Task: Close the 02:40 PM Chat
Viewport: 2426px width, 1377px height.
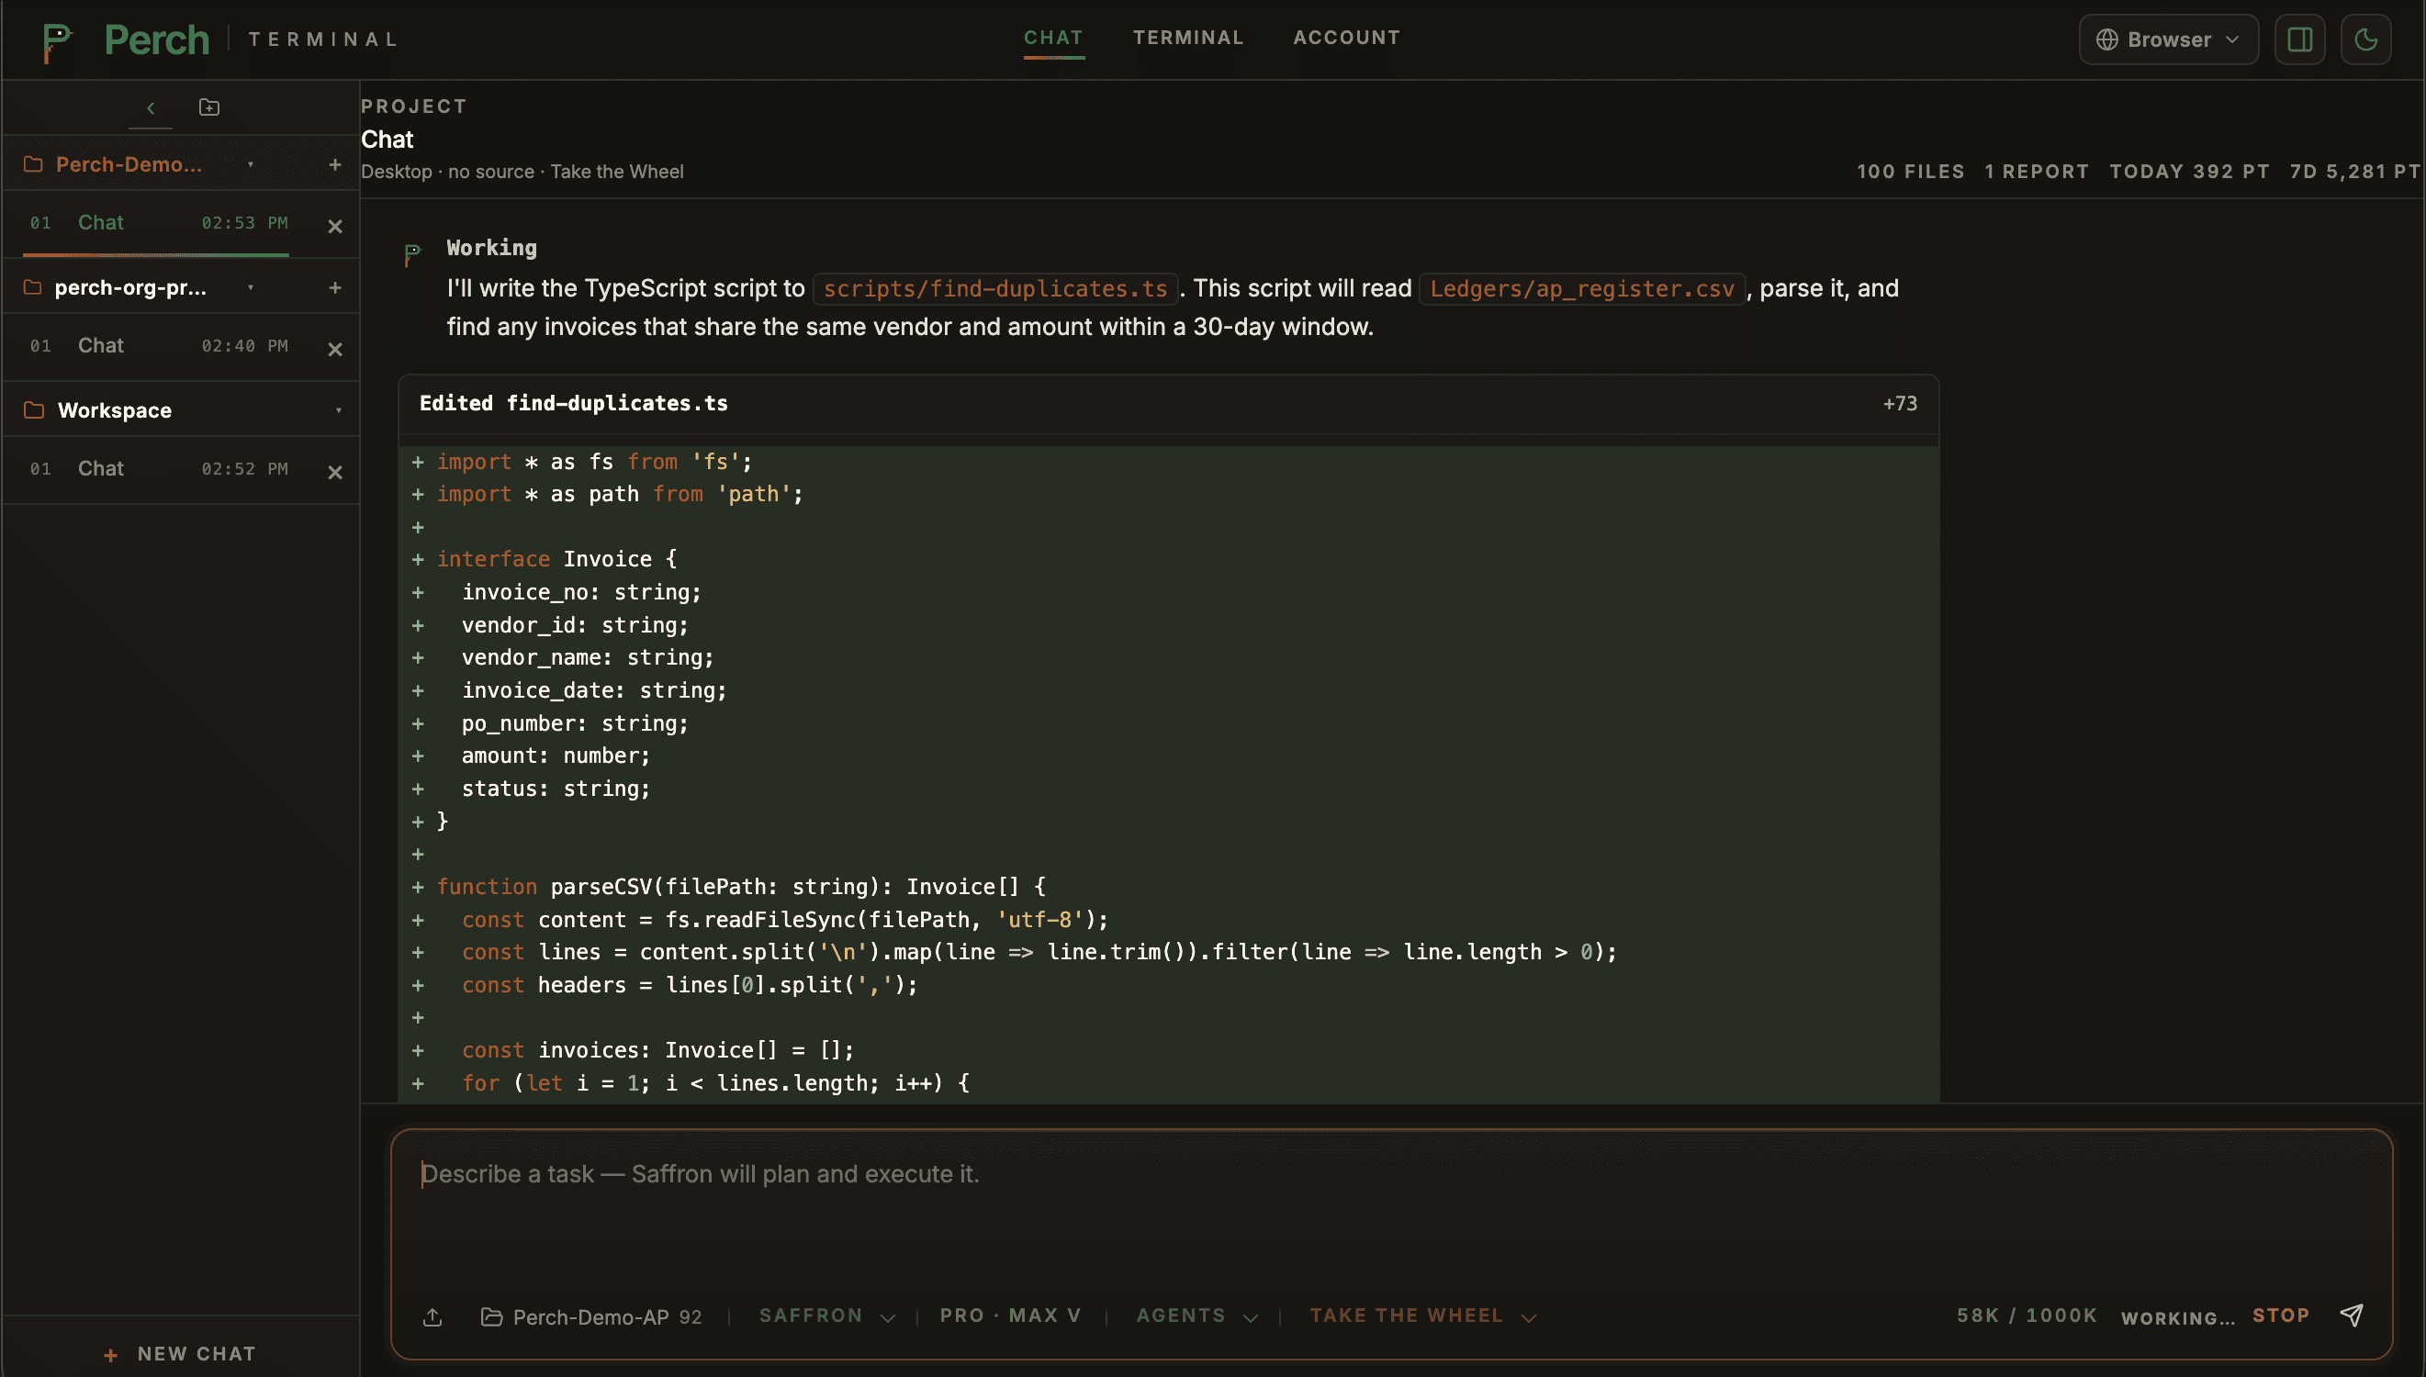Action: (x=335, y=349)
